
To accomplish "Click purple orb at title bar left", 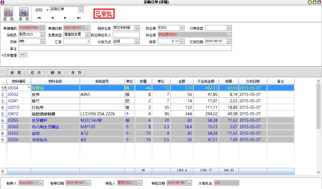I will point(2,2).
